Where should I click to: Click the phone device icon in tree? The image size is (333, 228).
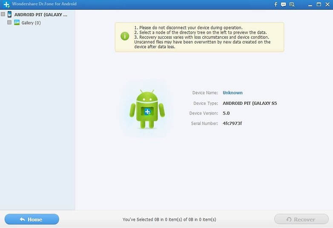point(9,14)
